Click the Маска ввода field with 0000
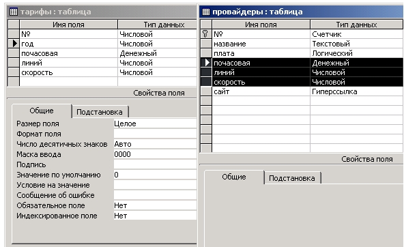Viewport: 404px width, 247px height. [x=155, y=154]
